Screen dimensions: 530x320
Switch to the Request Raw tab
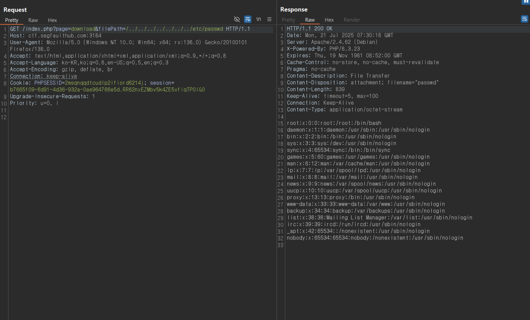(x=33, y=20)
